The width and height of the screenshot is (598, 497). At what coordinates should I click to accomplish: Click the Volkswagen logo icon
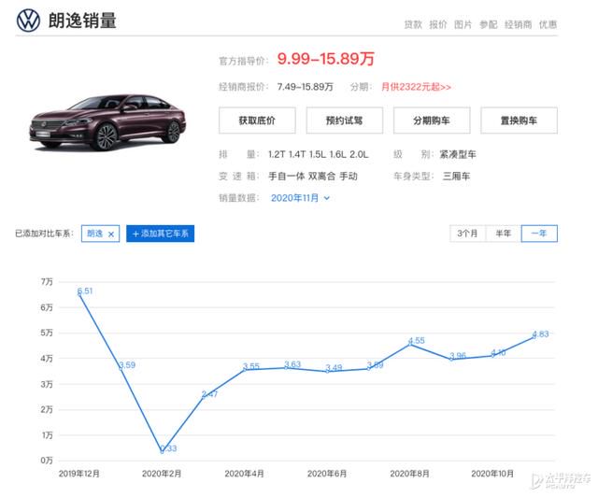point(28,21)
